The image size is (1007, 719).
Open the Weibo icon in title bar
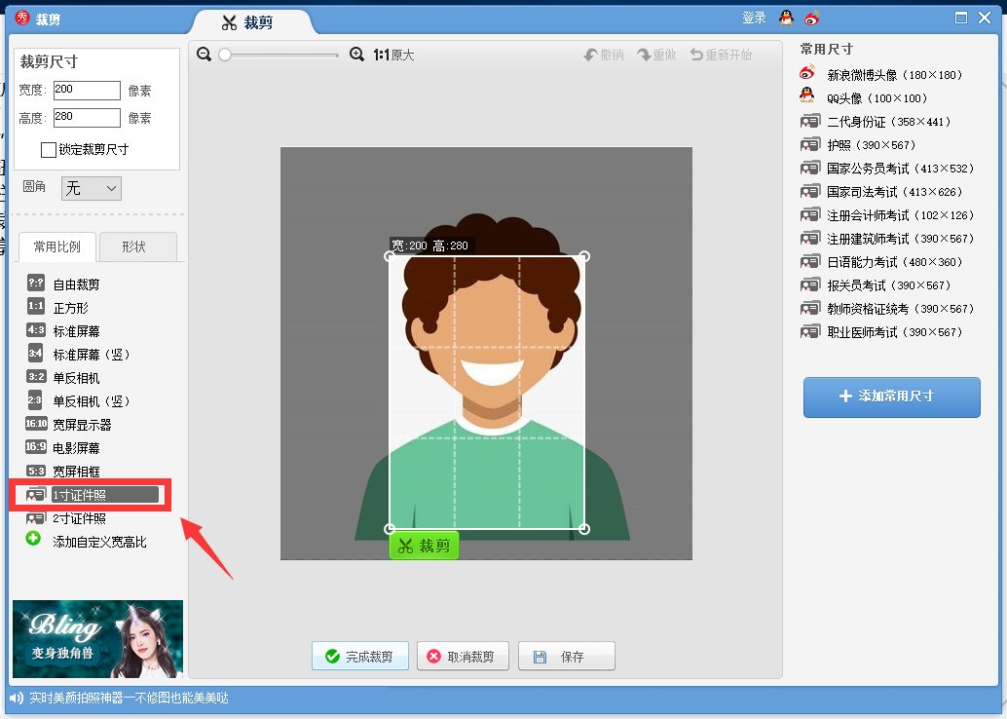[x=812, y=18]
